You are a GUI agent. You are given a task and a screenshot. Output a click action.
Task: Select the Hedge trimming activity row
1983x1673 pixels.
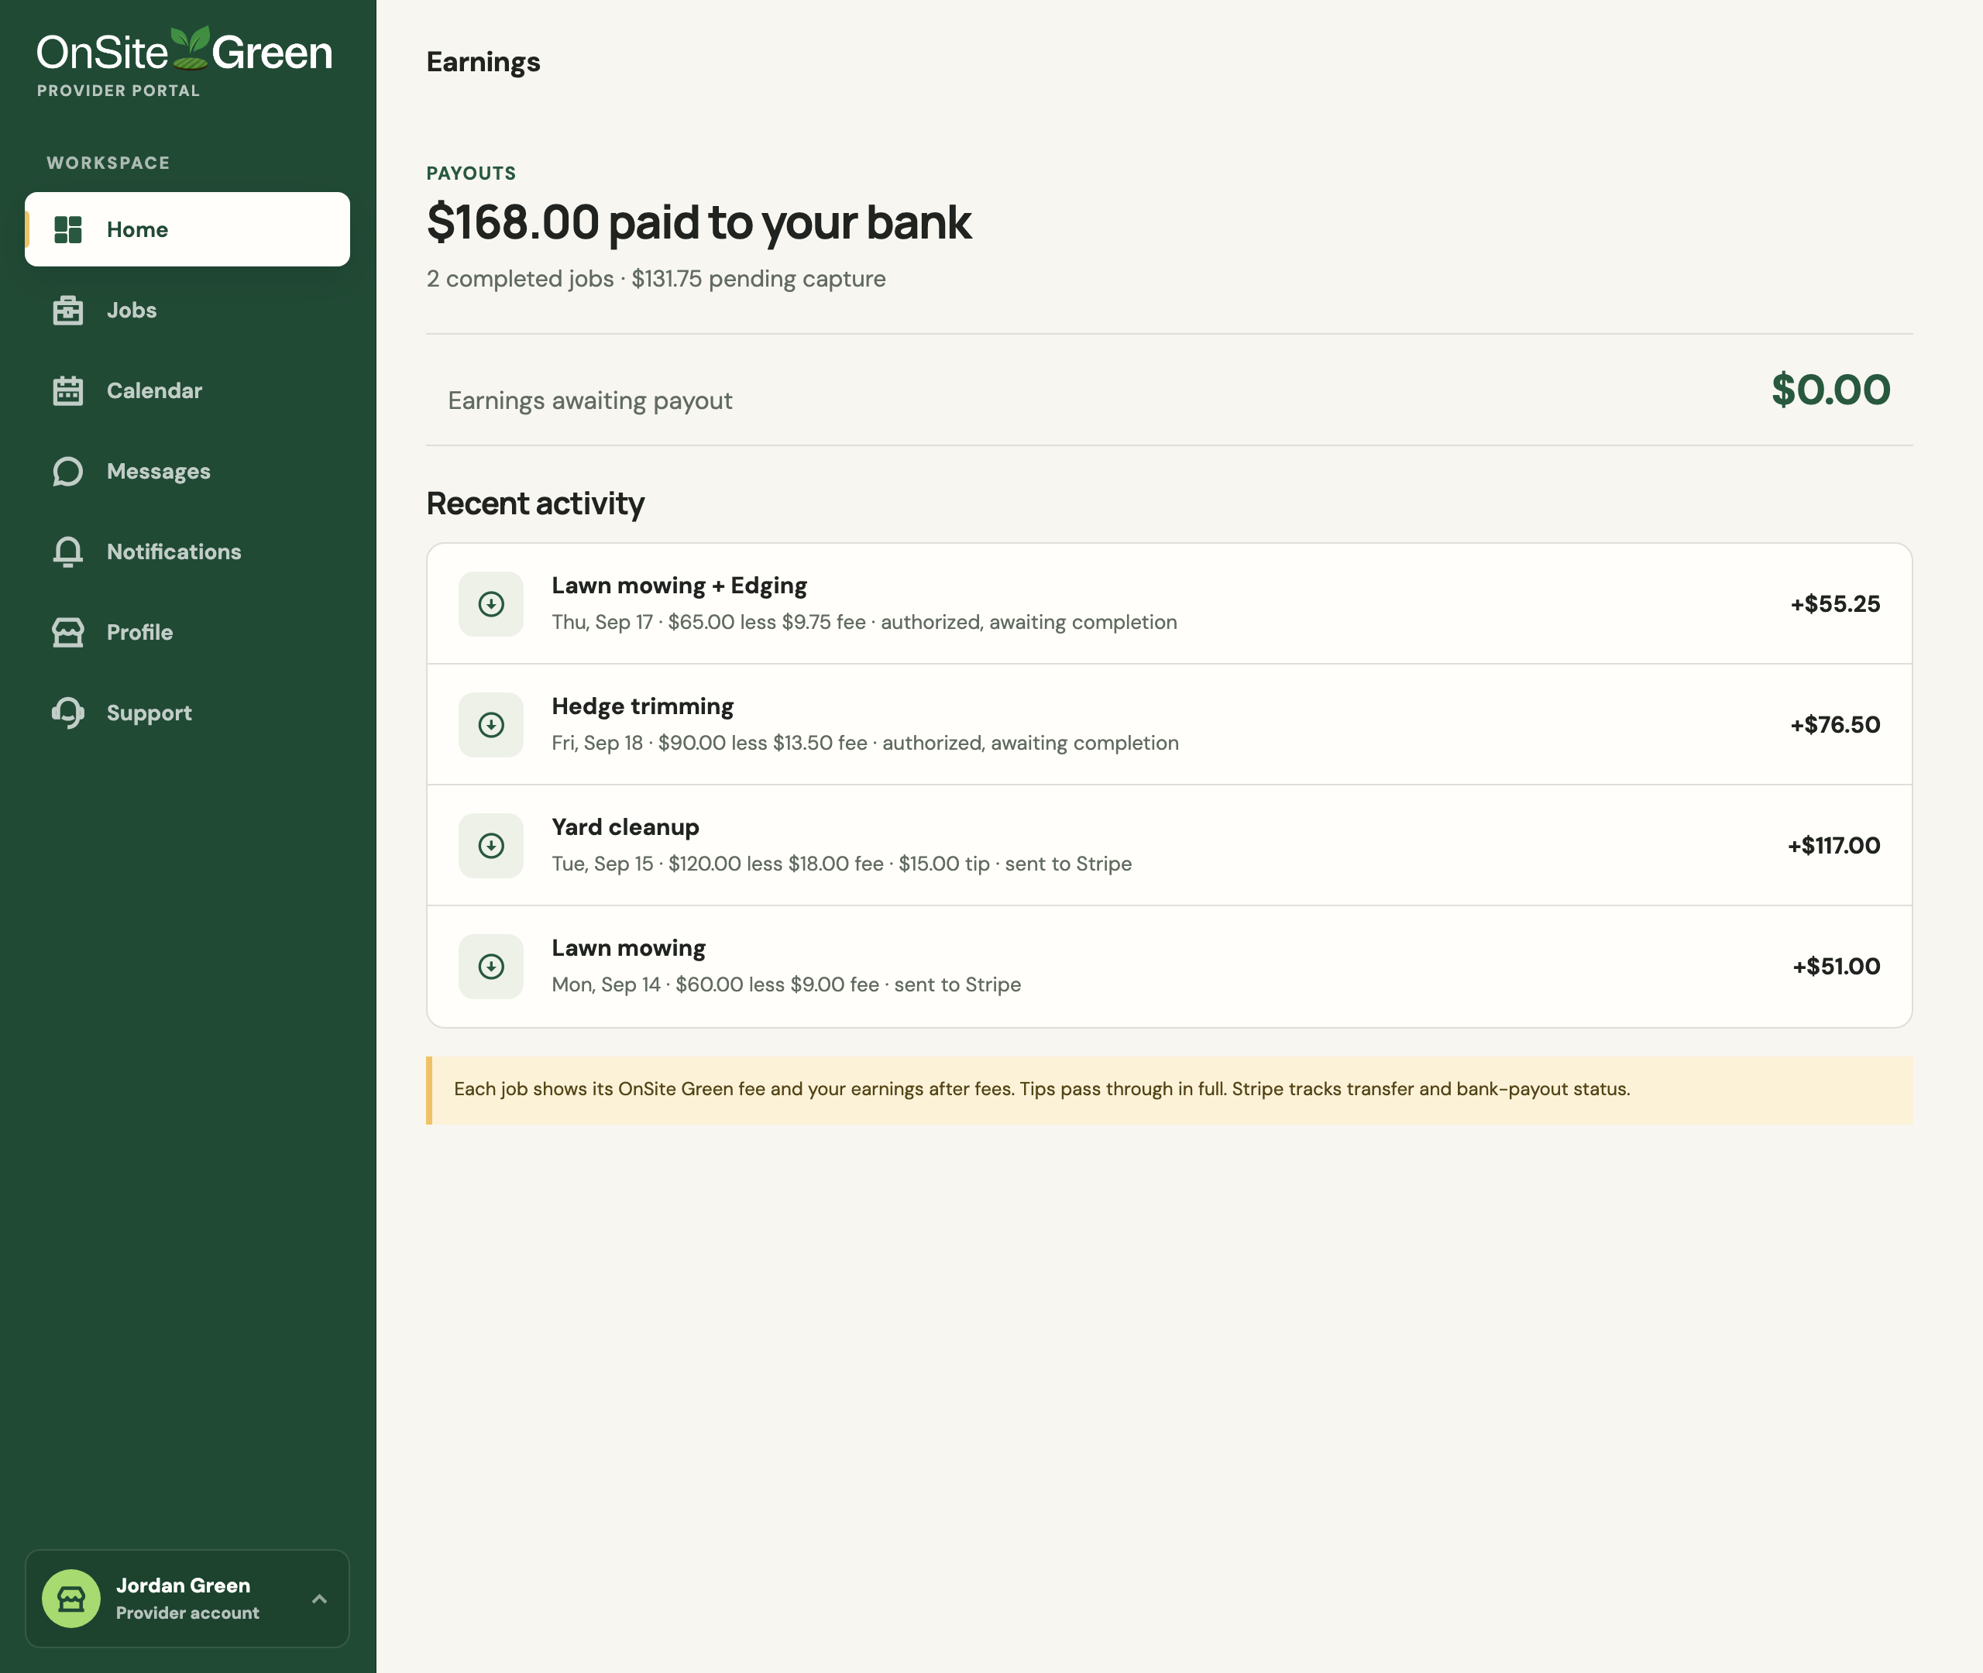(1170, 725)
